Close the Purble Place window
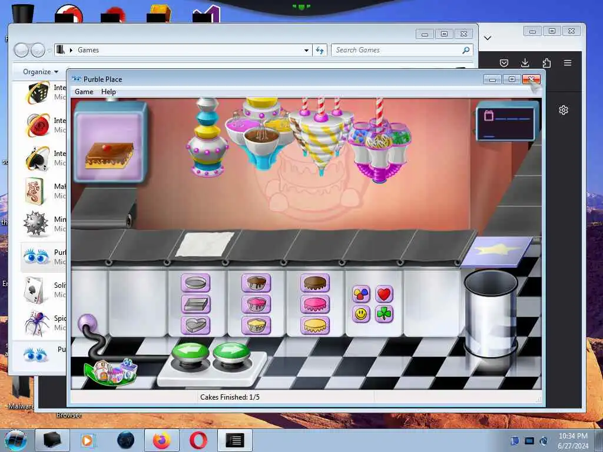The height and width of the screenshot is (452, 603). coord(532,79)
